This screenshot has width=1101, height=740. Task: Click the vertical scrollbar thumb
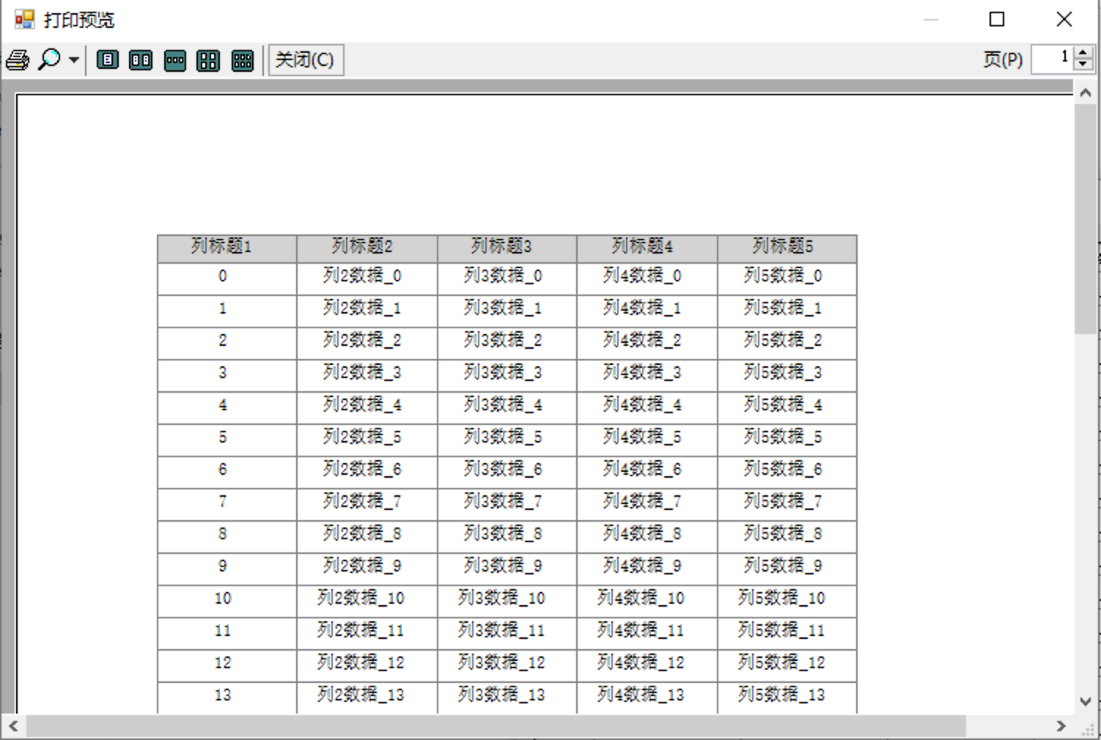click(1086, 220)
